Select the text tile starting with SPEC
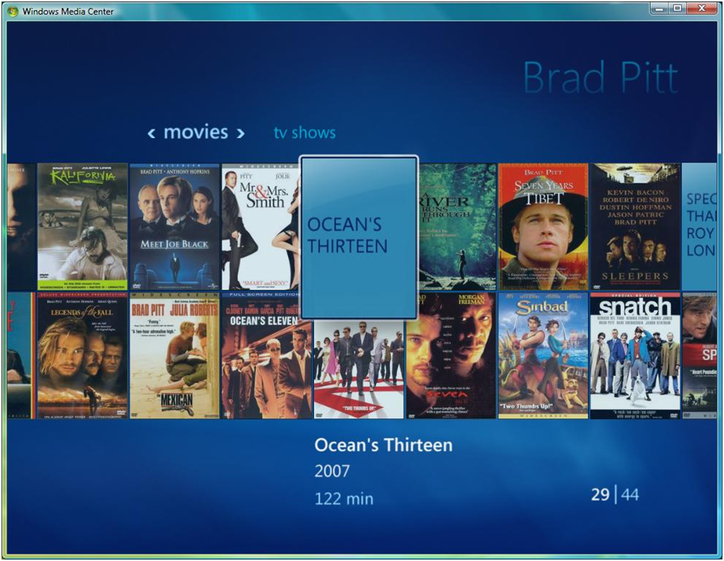 tap(700, 226)
